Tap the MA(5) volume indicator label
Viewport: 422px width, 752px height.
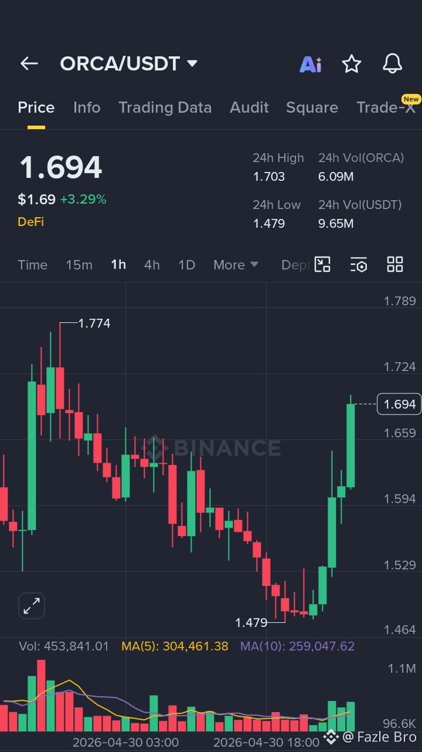pyautogui.click(x=175, y=646)
